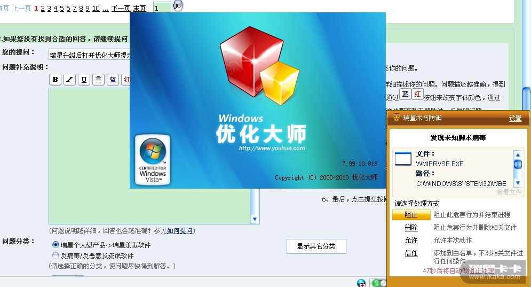Screen dimensions: 531x287
Task: Go to page 3 in the pagination
Action: 49,9
